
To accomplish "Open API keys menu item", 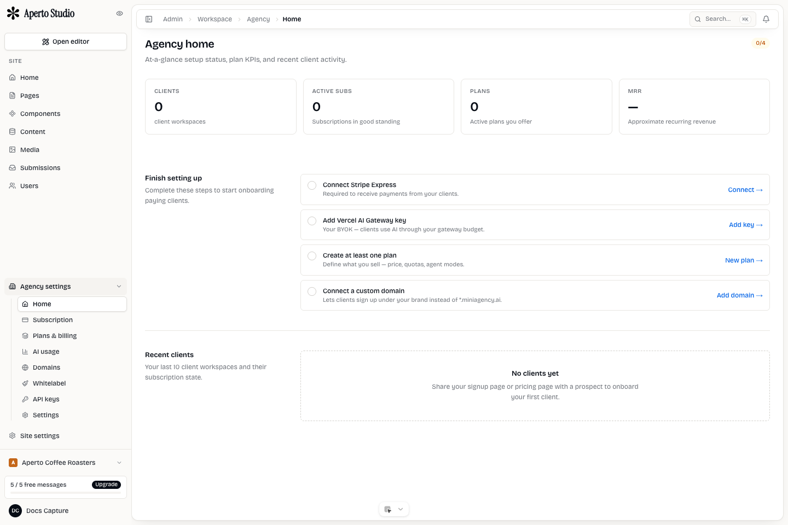I will pos(72,399).
